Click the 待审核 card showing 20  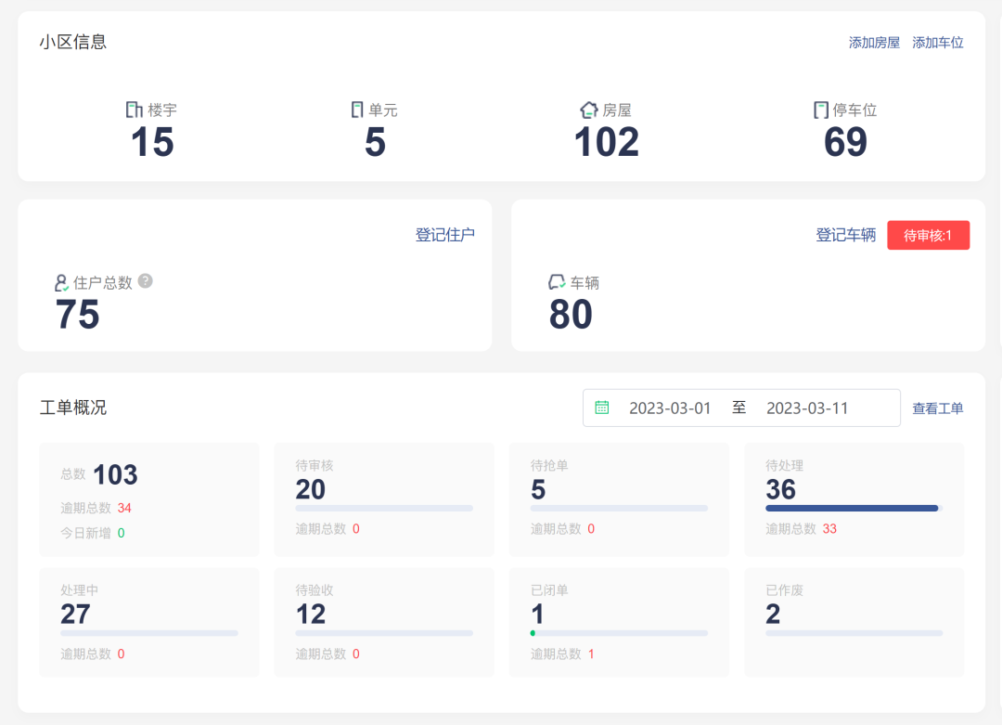[383, 499]
